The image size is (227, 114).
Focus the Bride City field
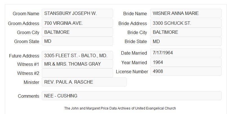click(x=186, y=32)
